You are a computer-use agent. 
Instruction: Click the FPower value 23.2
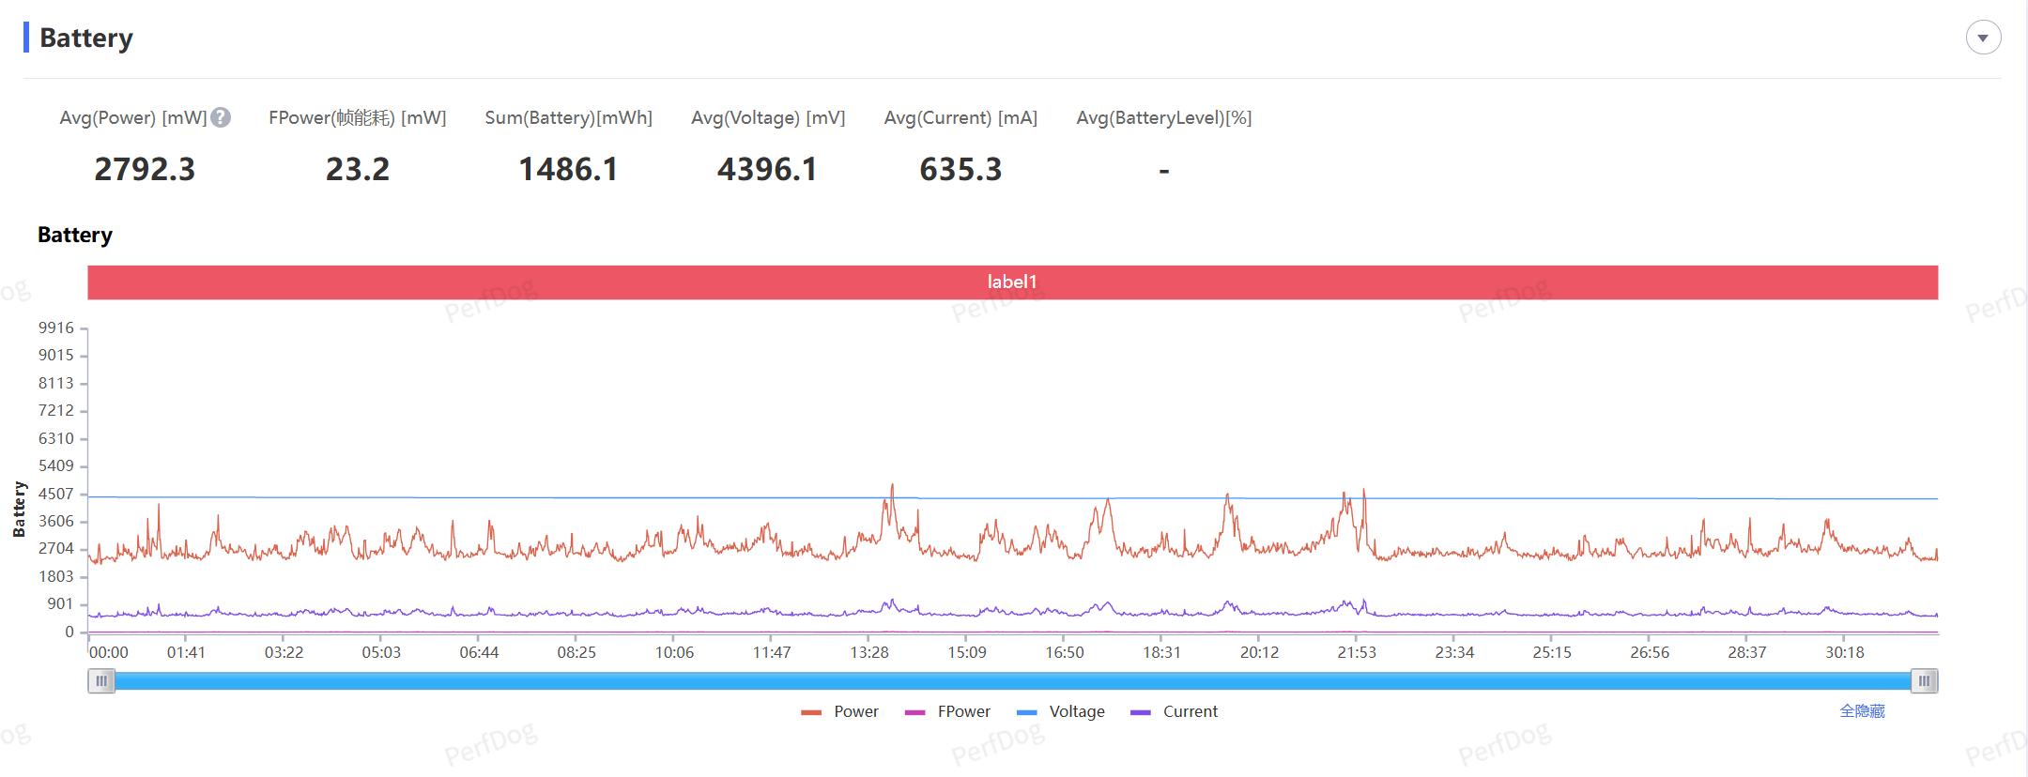click(357, 170)
